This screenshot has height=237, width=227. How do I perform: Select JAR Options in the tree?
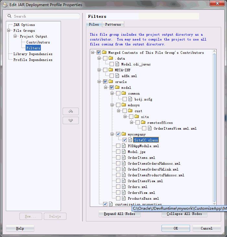(x=24, y=25)
